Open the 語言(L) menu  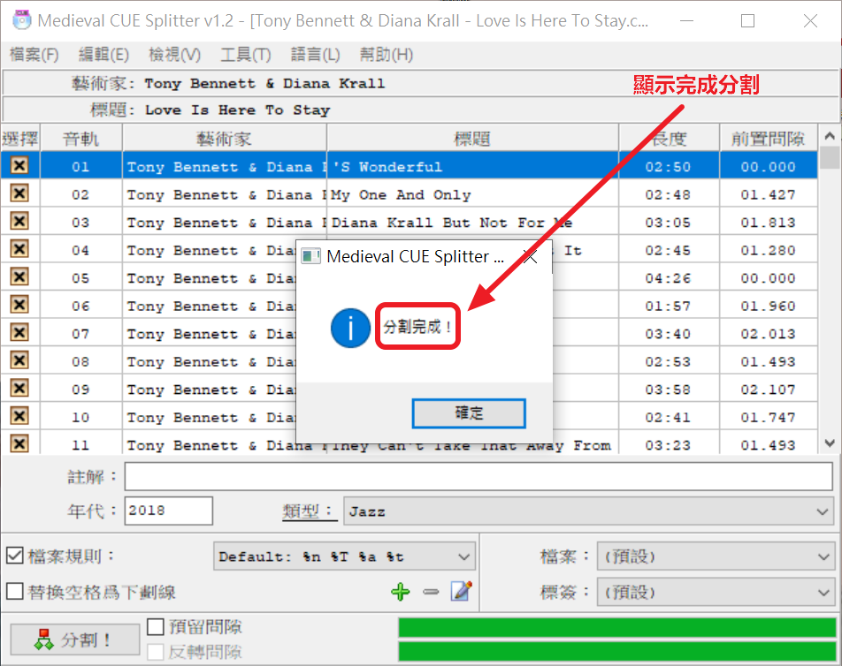[x=315, y=55]
